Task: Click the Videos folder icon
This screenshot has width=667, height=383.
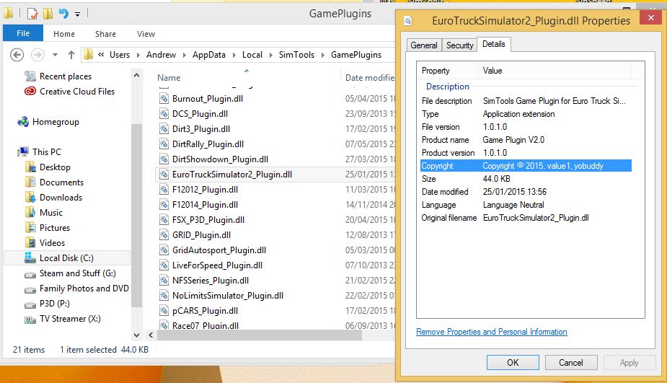Action: 30,243
